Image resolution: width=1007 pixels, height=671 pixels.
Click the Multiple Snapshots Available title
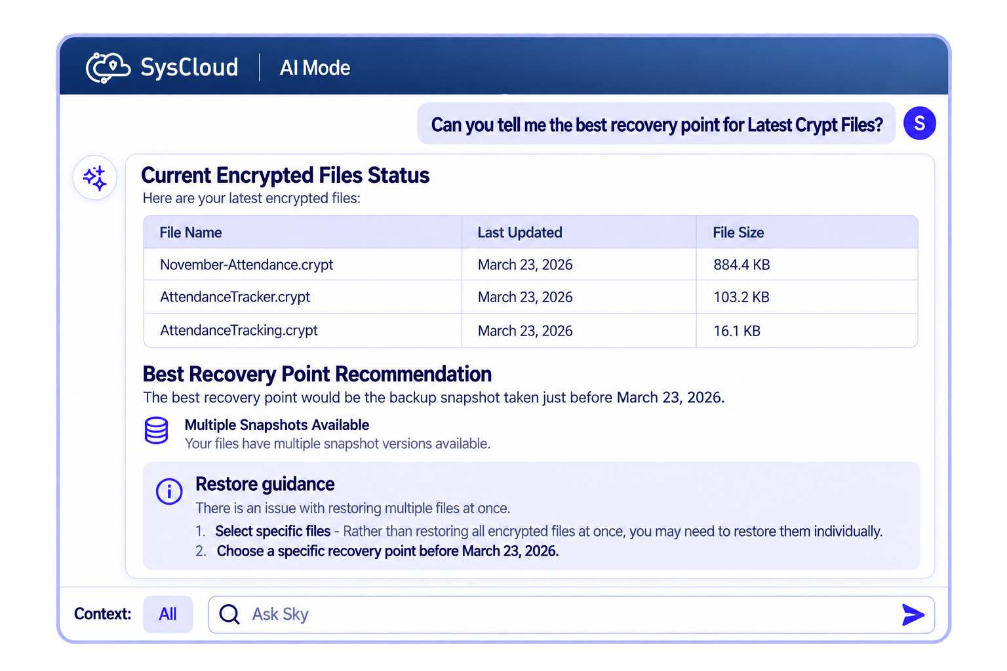(277, 425)
